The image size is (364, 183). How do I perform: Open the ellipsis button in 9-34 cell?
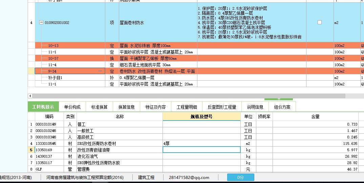pos(100,71)
